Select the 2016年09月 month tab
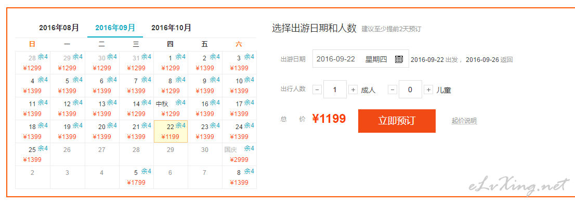The height and width of the screenshot is (203, 575). [115, 28]
